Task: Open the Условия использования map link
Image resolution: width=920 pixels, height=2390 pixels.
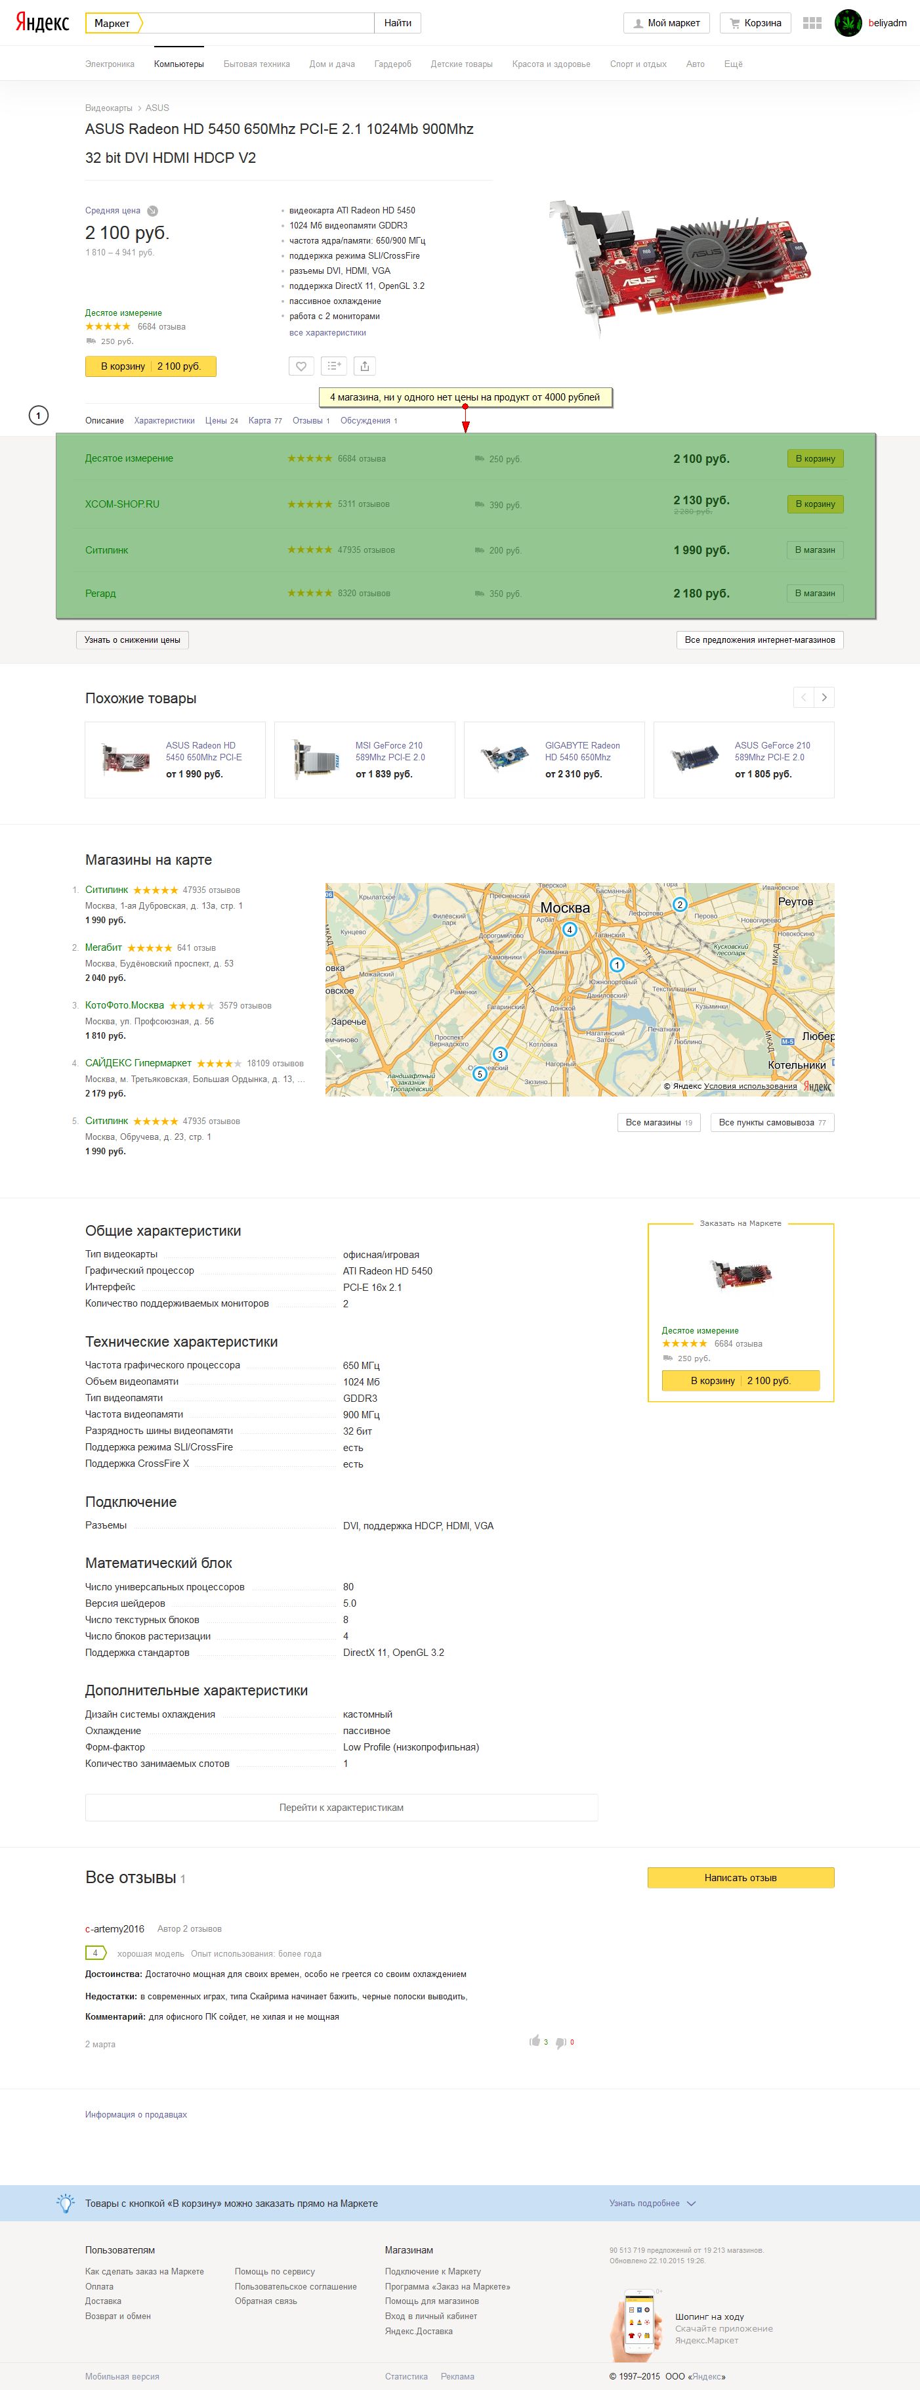Action: pyautogui.click(x=750, y=1087)
